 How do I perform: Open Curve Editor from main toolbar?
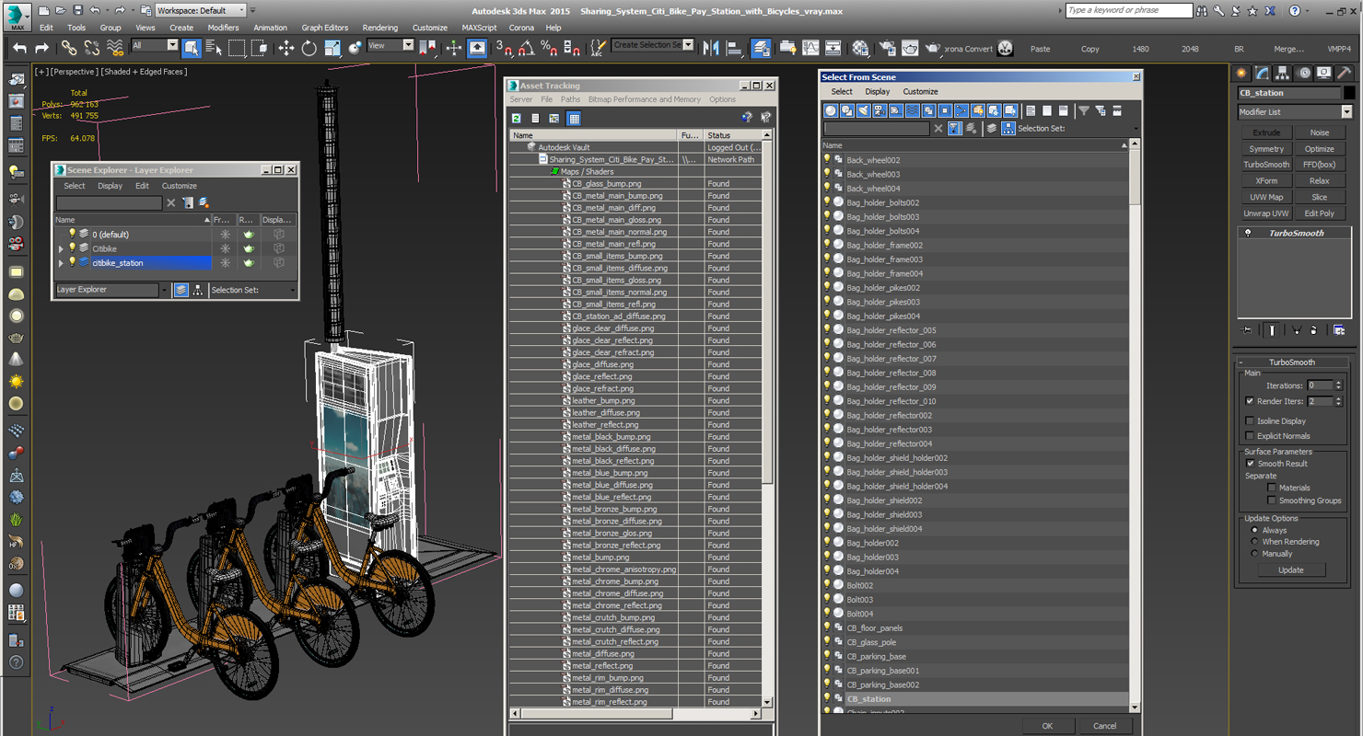(x=810, y=48)
